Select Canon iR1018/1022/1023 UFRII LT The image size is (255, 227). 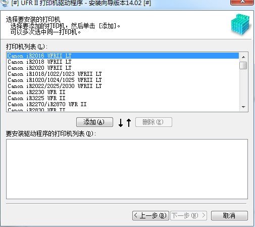click(x=123, y=74)
